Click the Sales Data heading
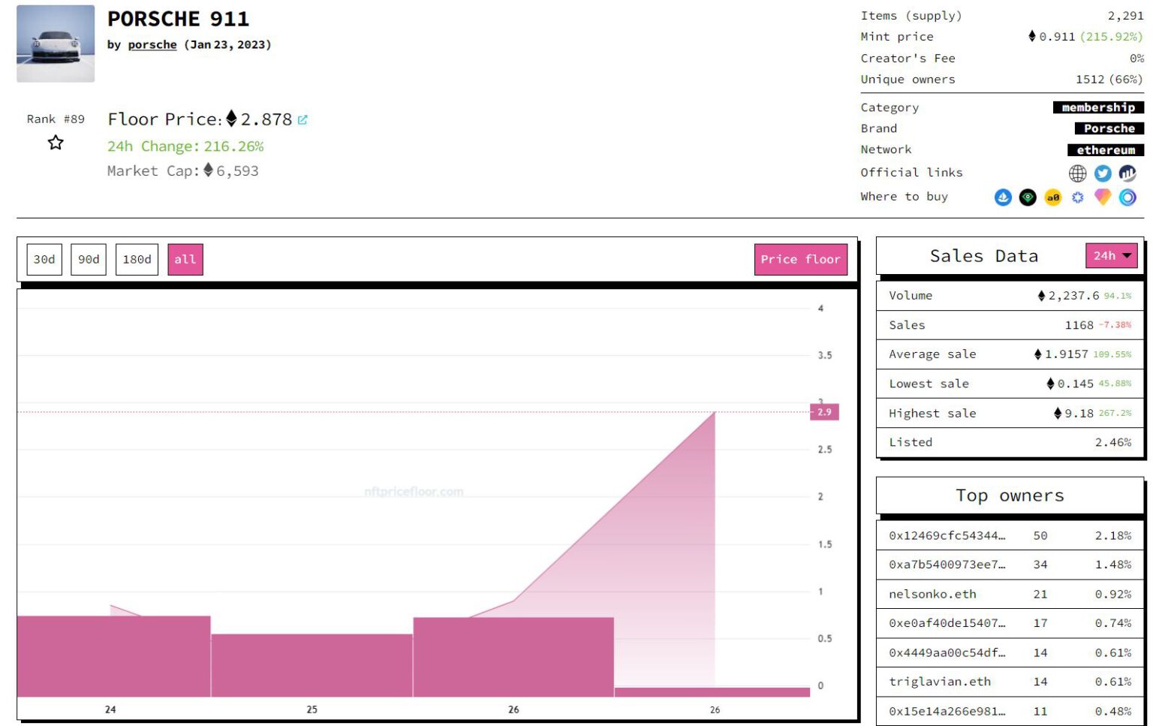Viewport: 1153px width, 726px height. 983,256
